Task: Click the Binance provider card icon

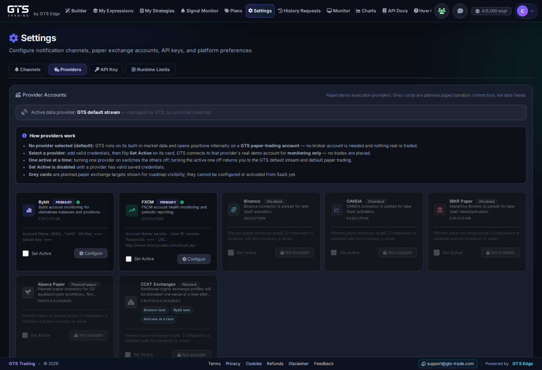Action: pyautogui.click(x=234, y=209)
